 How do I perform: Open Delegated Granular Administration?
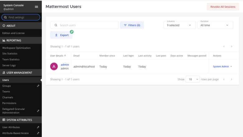(x=13, y=111)
